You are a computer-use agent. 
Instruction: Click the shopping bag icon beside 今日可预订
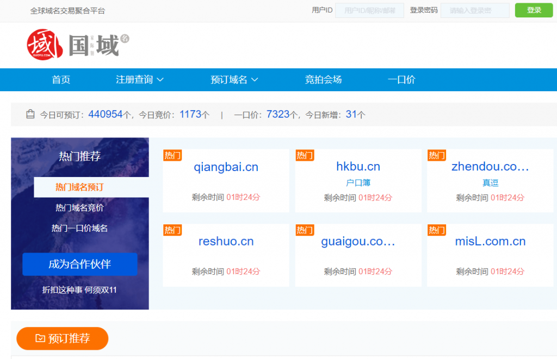point(30,114)
